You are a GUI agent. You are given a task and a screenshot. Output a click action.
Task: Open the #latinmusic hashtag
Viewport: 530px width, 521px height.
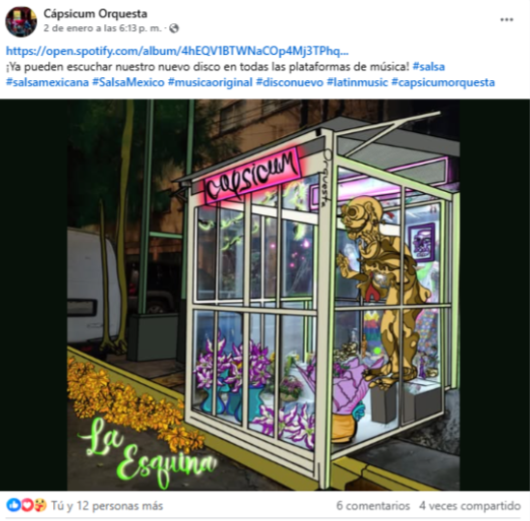coord(357,82)
